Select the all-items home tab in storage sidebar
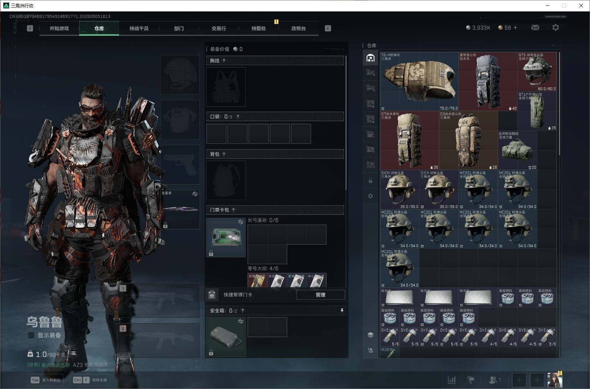 click(x=370, y=58)
